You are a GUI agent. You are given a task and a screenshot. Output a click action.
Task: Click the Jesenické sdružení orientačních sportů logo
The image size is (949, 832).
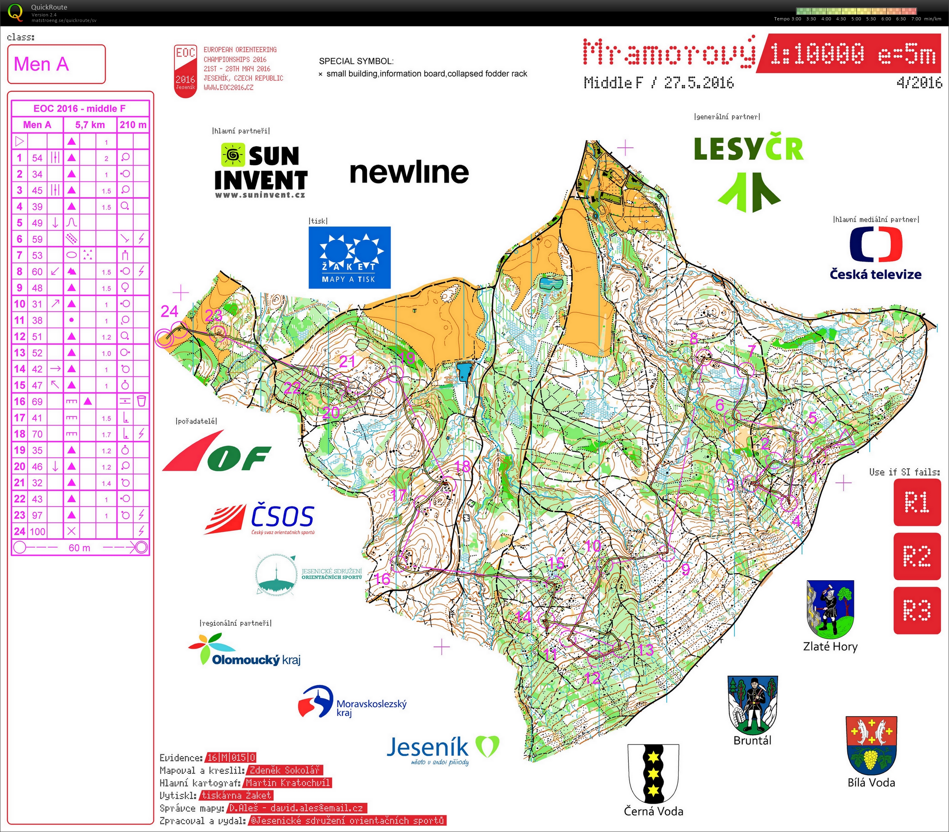pyautogui.click(x=308, y=575)
